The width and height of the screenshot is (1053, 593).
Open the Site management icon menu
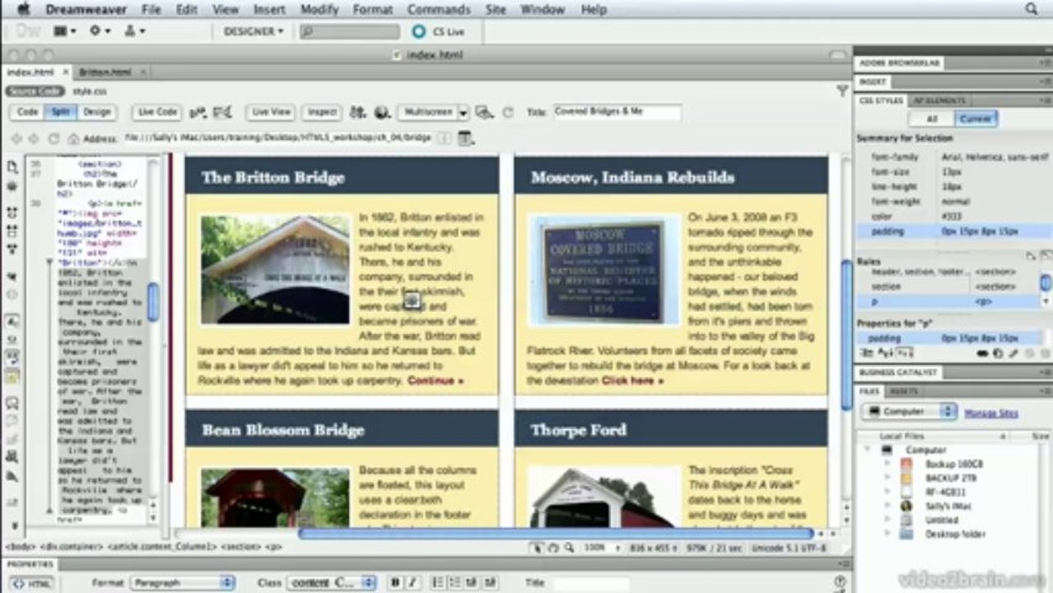point(133,31)
